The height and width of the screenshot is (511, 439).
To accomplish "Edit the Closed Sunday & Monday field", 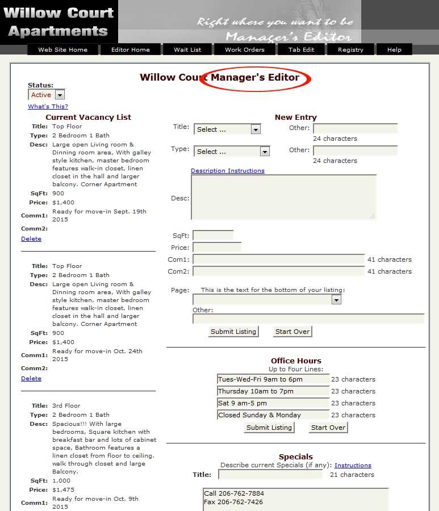I will (273, 415).
